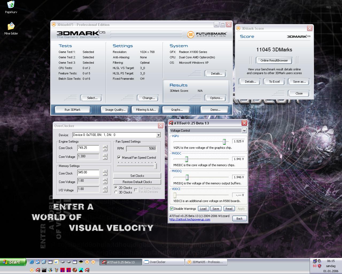Click Set Clocks in OverClocker
Screen dimensions: 342x274
coord(137,176)
